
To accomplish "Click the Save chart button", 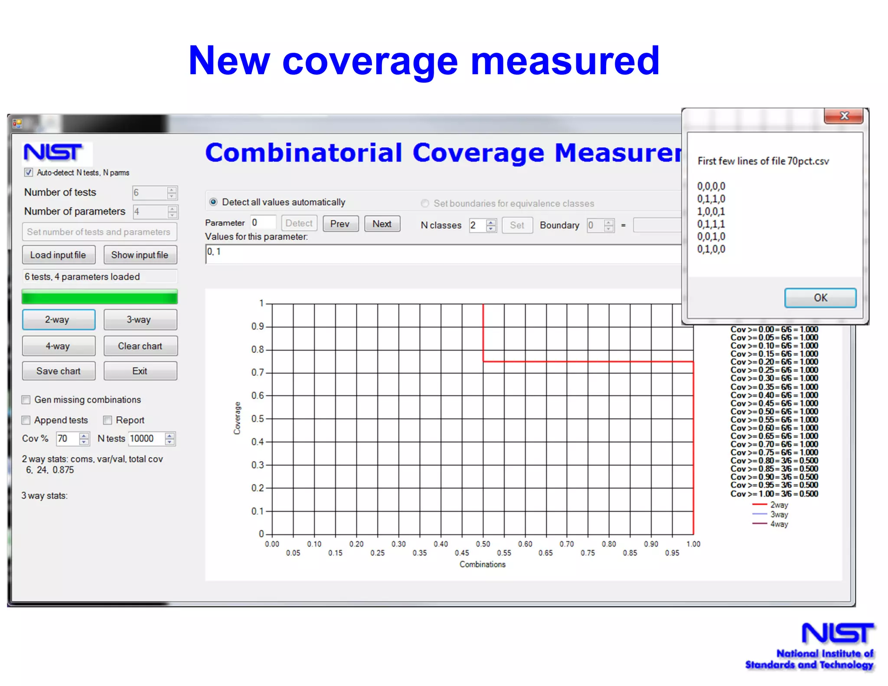I will pyautogui.click(x=59, y=371).
